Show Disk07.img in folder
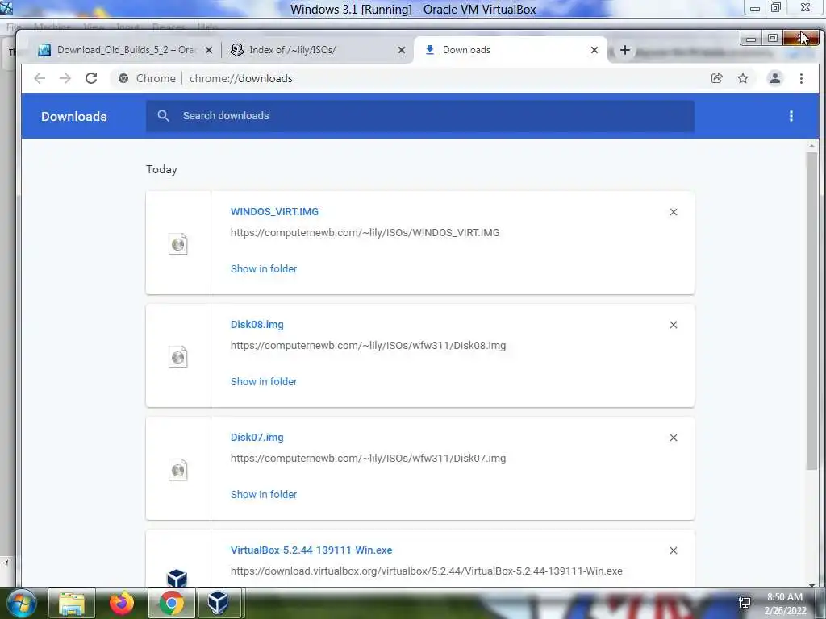Screen dimensions: 826x619 [x=264, y=495]
